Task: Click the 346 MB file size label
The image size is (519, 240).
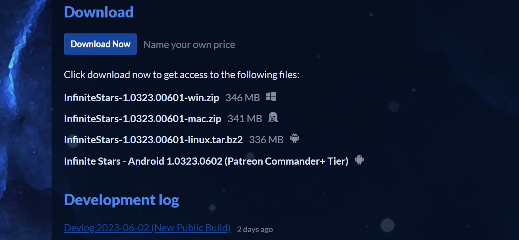Action: (x=242, y=98)
